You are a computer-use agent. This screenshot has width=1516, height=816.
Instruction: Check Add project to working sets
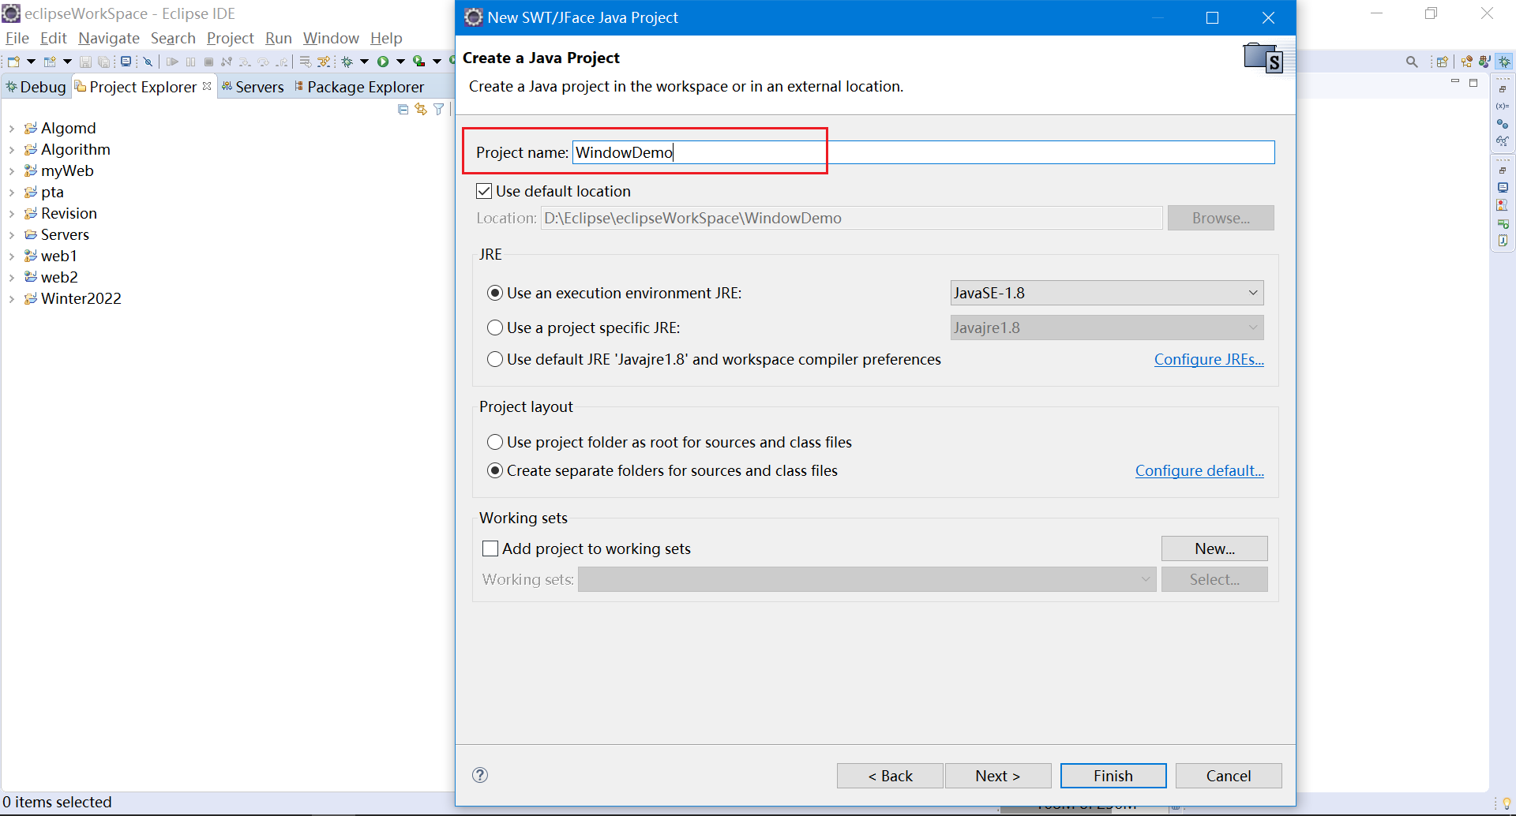(490, 548)
